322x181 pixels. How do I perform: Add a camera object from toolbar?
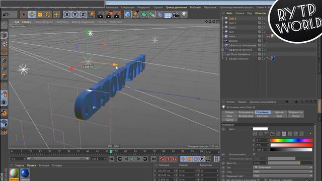[x=176, y=15]
